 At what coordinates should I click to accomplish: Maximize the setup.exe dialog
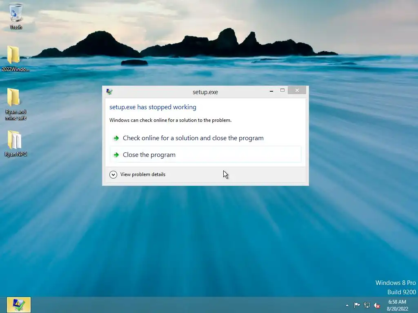(282, 90)
